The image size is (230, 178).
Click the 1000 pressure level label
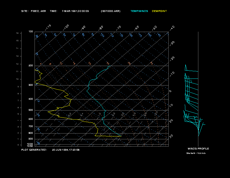30,144
